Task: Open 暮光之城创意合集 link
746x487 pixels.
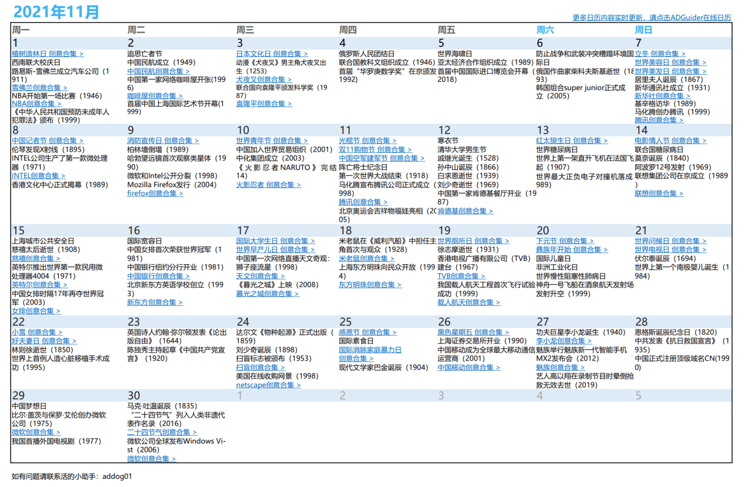Action: (x=267, y=294)
